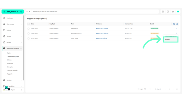
Task: Open Absences in the sidebar submenu
Action: [10, 63]
